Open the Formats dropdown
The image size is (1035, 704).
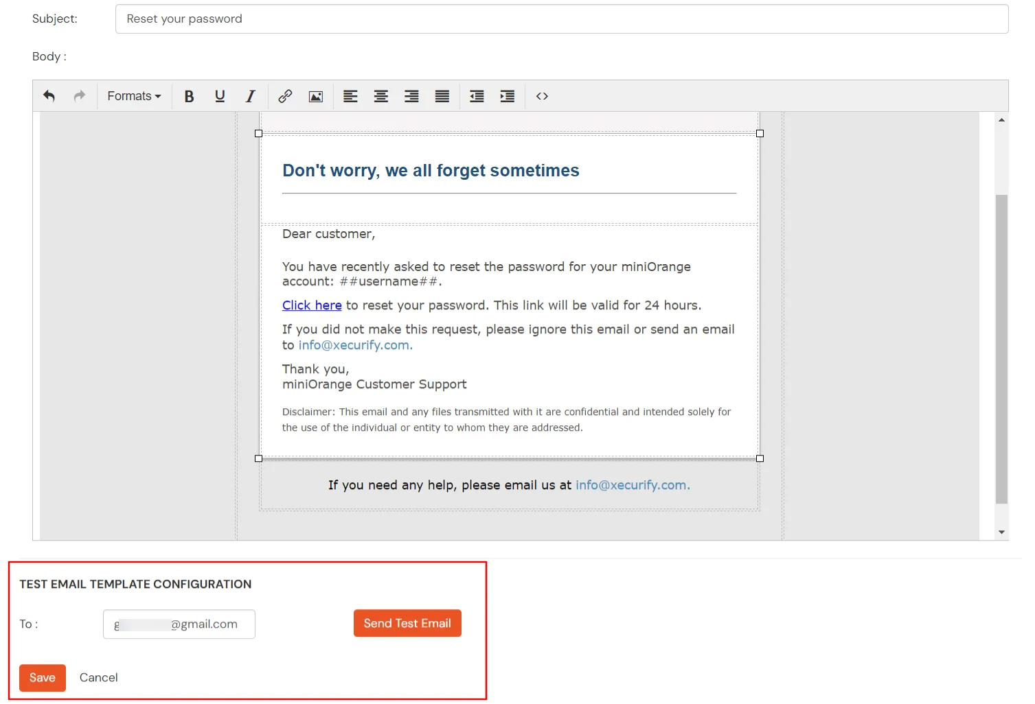133,96
